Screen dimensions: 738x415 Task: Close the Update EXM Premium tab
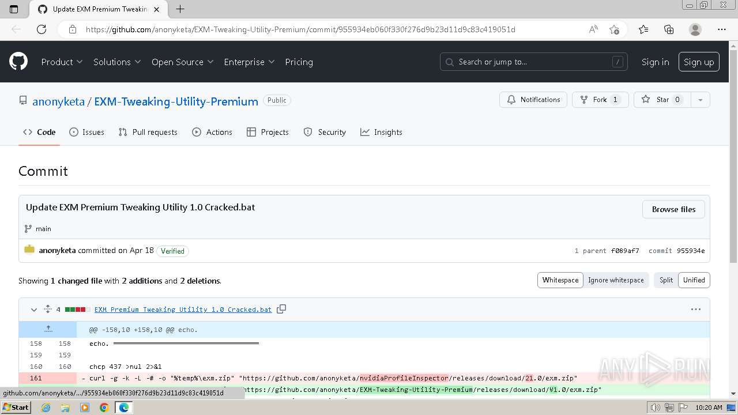click(x=156, y=9)
